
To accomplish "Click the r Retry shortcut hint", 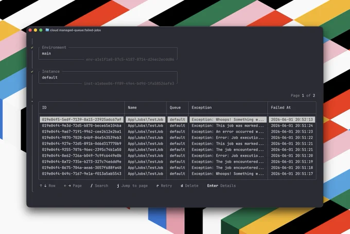I will pyautogui.click(x=164, y=186).
